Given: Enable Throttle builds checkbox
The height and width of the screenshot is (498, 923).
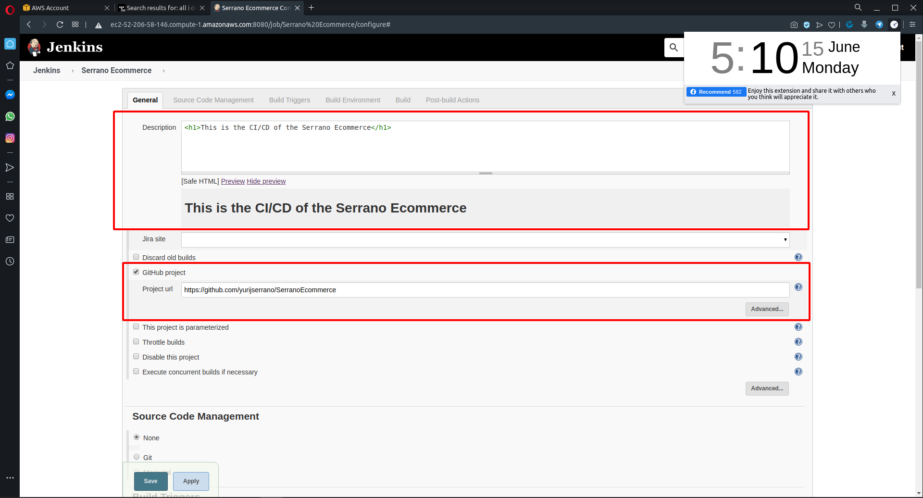Looking at the screenshot, I should pos(136,342).
